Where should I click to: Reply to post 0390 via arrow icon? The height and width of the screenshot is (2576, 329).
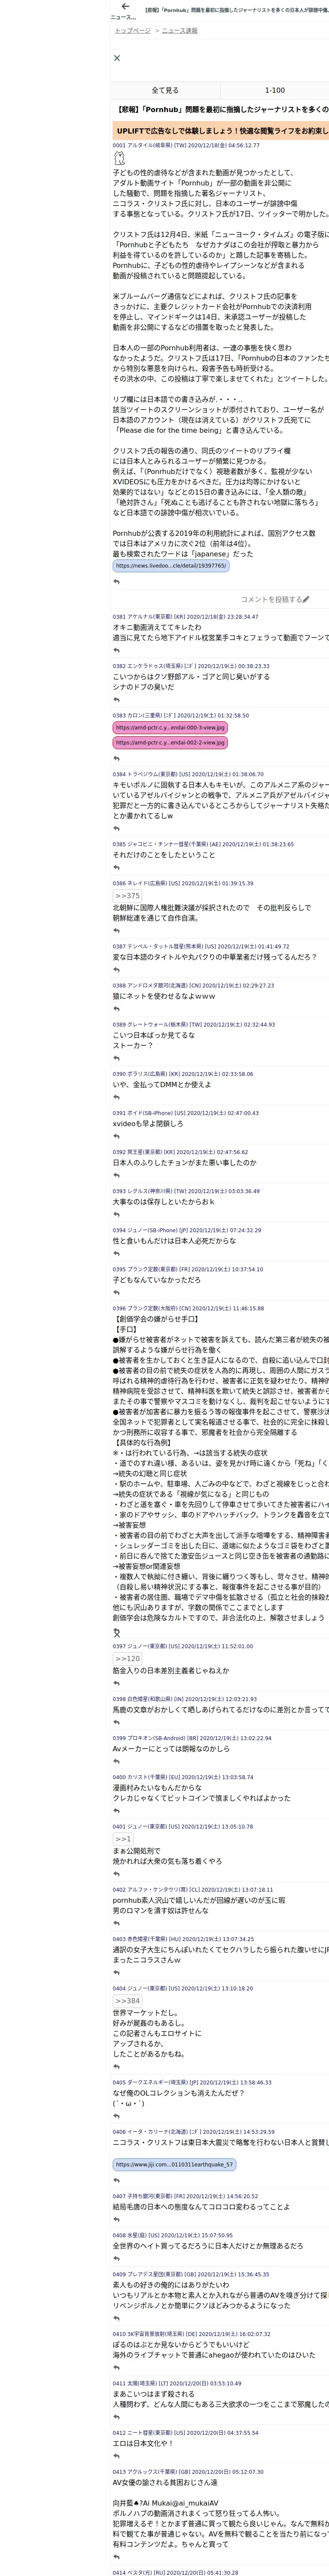coord(117,1098)
